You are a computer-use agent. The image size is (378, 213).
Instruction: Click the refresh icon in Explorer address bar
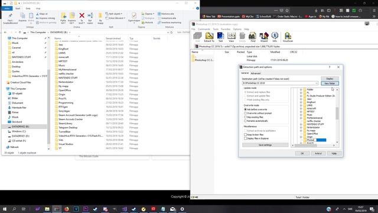point(171,32)
